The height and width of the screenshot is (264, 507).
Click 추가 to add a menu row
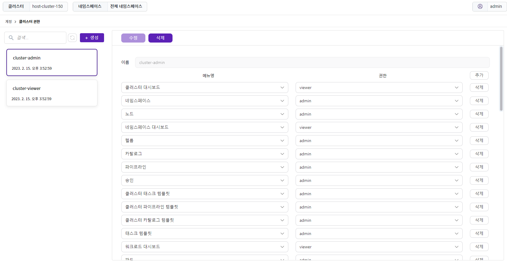point(479,75)
